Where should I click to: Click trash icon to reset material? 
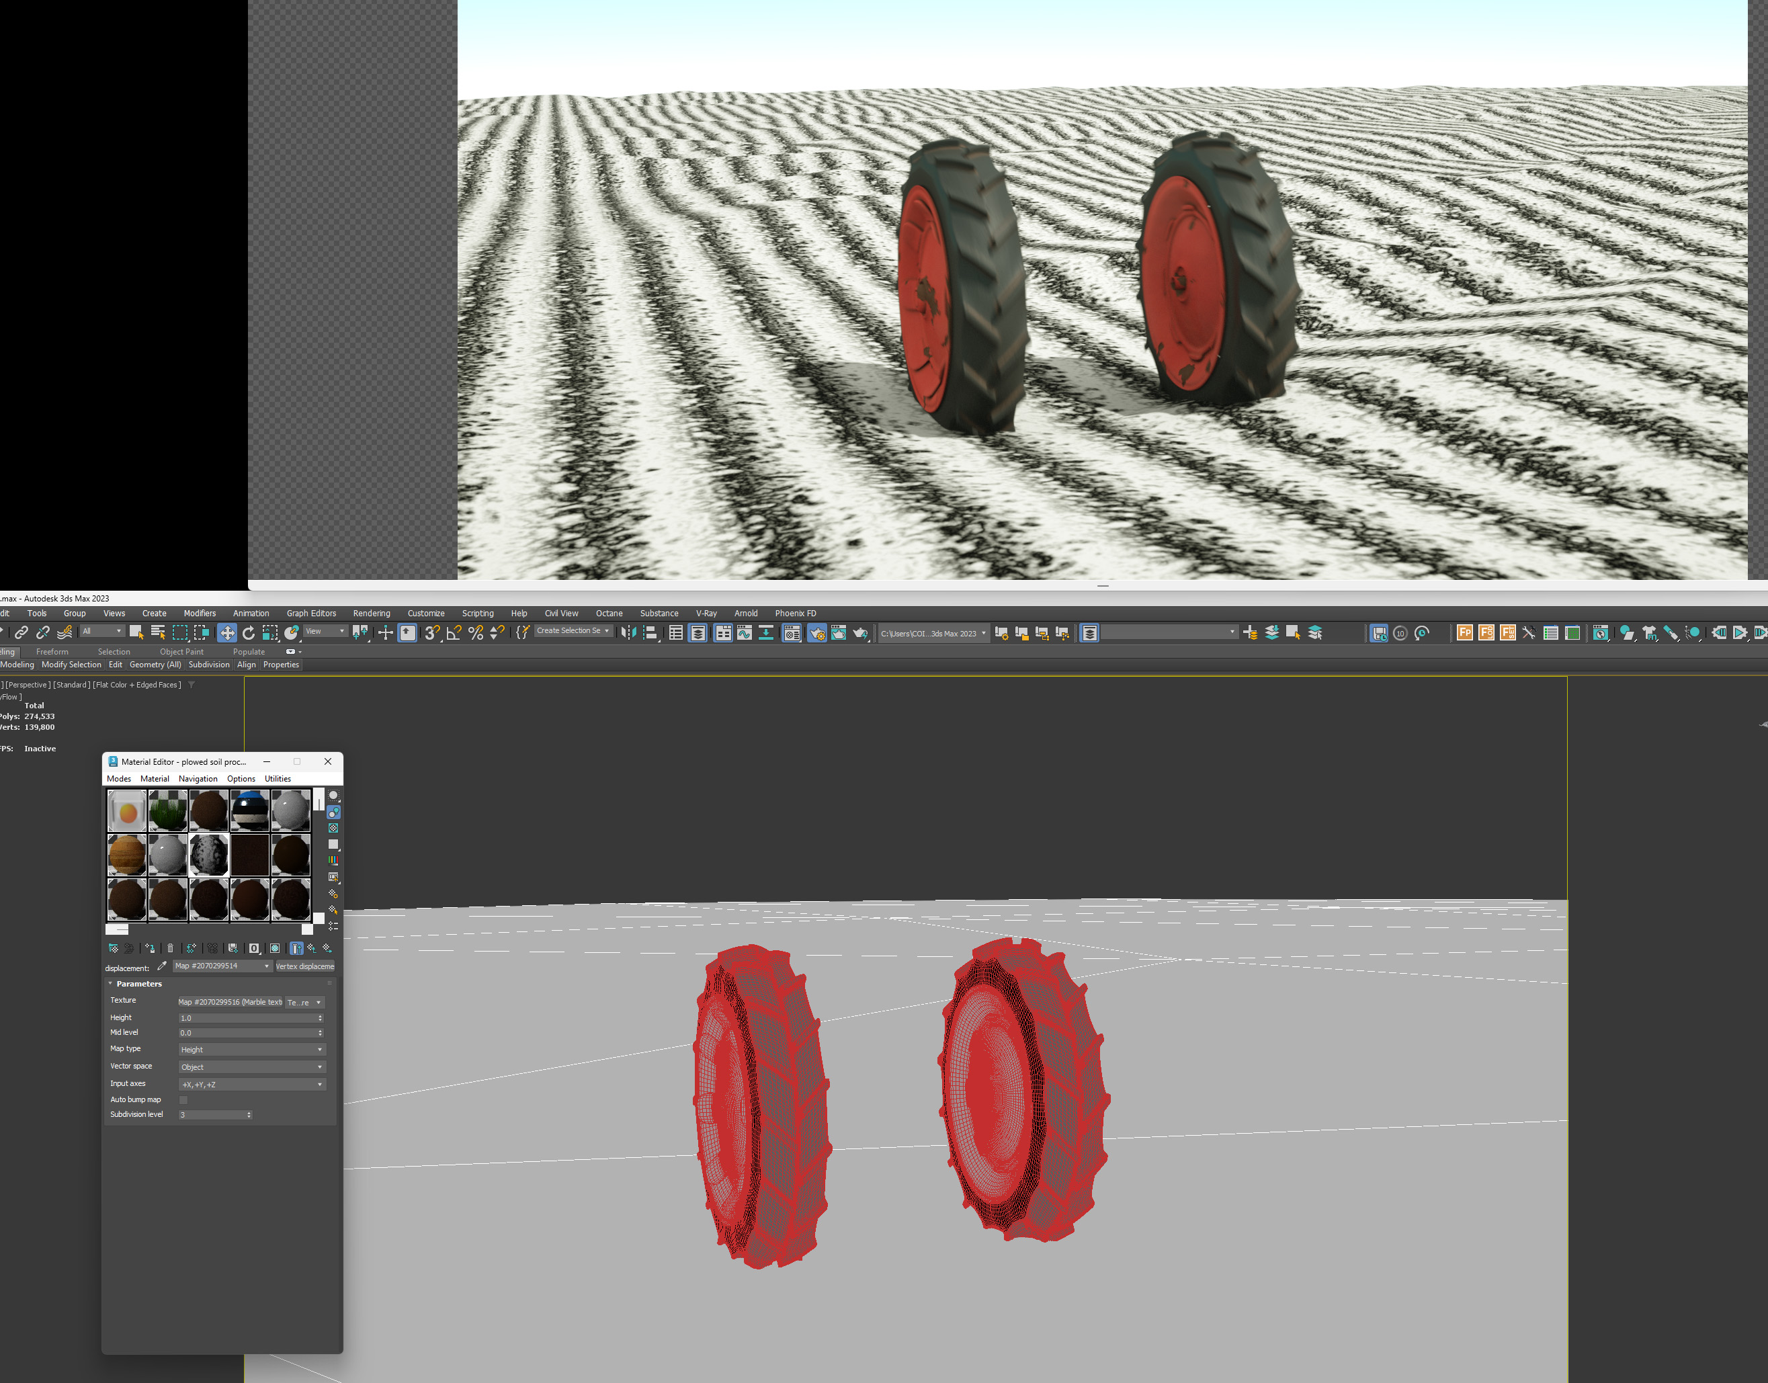[x=170, y=948]
